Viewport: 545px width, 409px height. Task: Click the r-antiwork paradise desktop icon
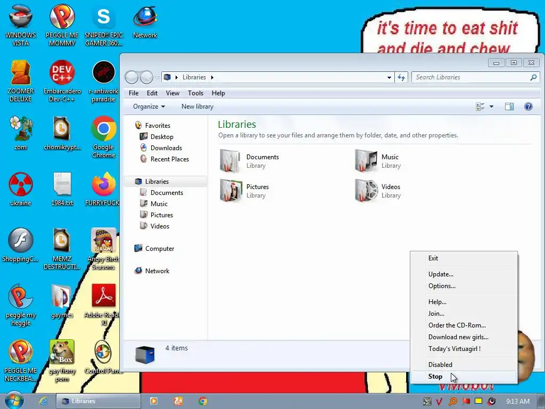pyautogui.click(x=104, y=81)
